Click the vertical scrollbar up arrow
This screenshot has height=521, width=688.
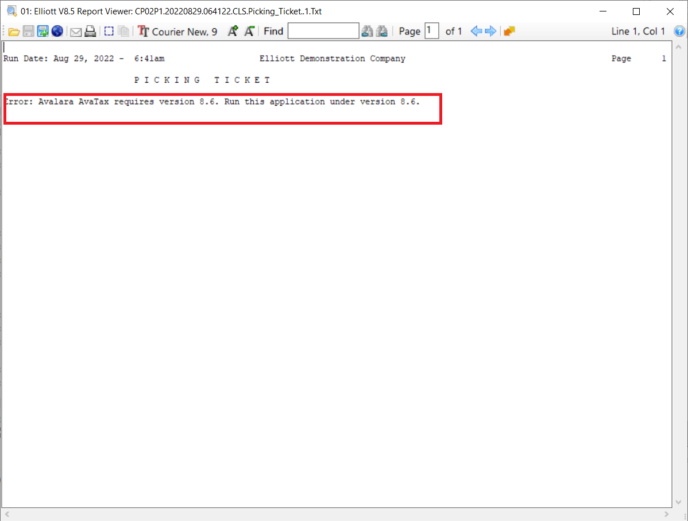pyautogui.click(x=678, y=47)
